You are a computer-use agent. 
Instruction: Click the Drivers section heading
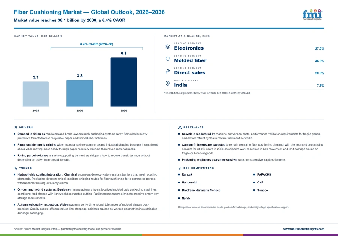click(x=26, y=128)
